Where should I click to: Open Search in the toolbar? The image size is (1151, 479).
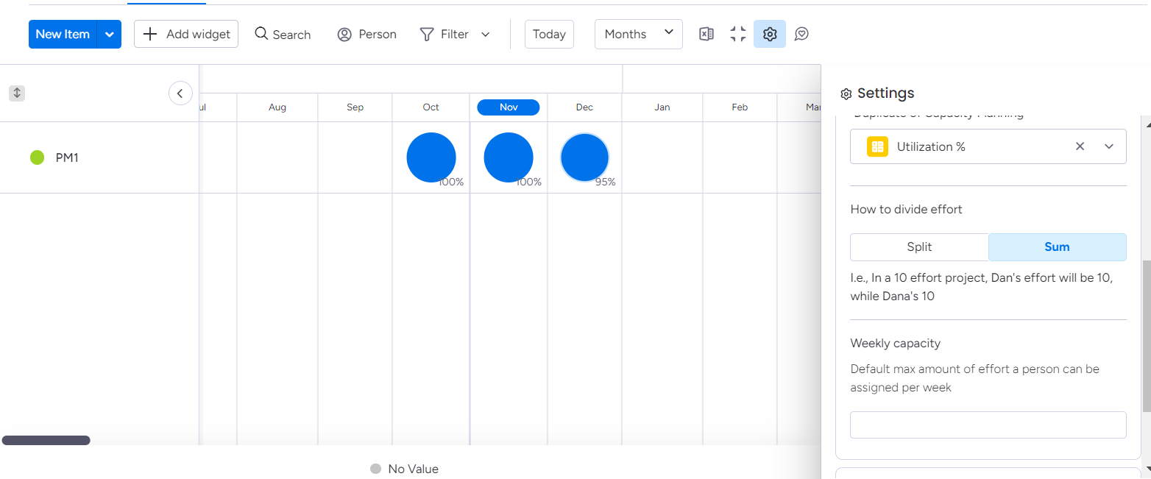coord(283,34)
